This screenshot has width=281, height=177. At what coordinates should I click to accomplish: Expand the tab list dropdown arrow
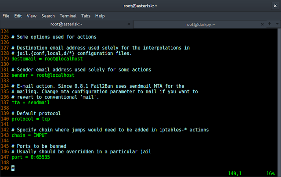click(277, 25)
